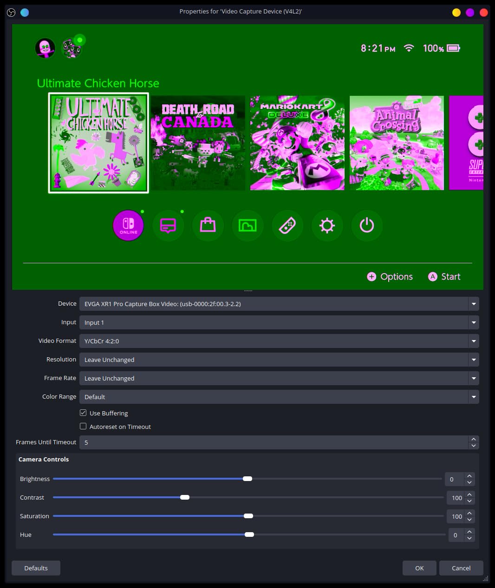Open the Color Range dropdown

[279, 397]
